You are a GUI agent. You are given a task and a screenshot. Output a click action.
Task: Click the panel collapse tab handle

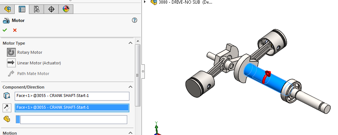(143, 71)
